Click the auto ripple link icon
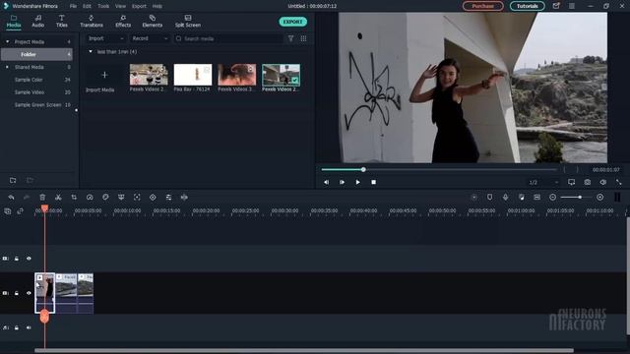This screenshot has width=630, height=354. tap(20, 211)
